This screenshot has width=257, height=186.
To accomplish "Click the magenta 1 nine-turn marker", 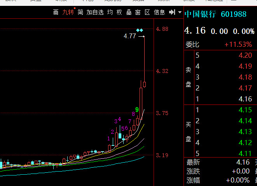I will coord(108,138).
